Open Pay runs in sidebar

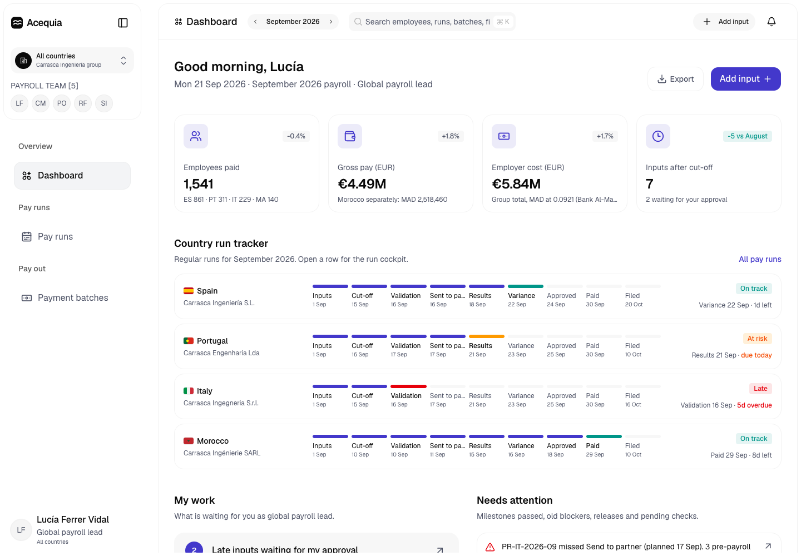(x=72, y=237)
